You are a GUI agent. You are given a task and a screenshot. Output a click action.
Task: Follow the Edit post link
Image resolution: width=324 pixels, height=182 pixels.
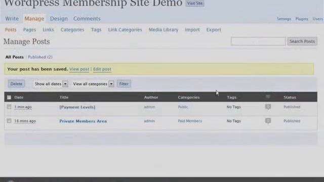102,69
